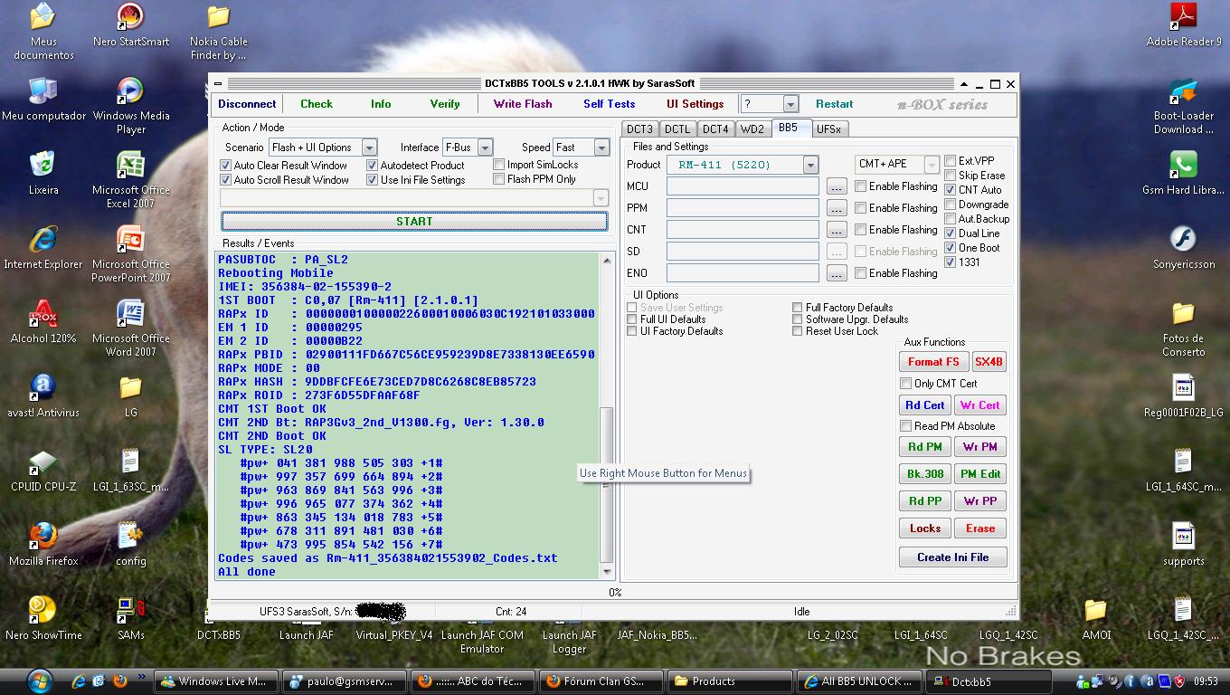
Task: Open Meu computador desktop icon
Action: [x=43, y=99]
